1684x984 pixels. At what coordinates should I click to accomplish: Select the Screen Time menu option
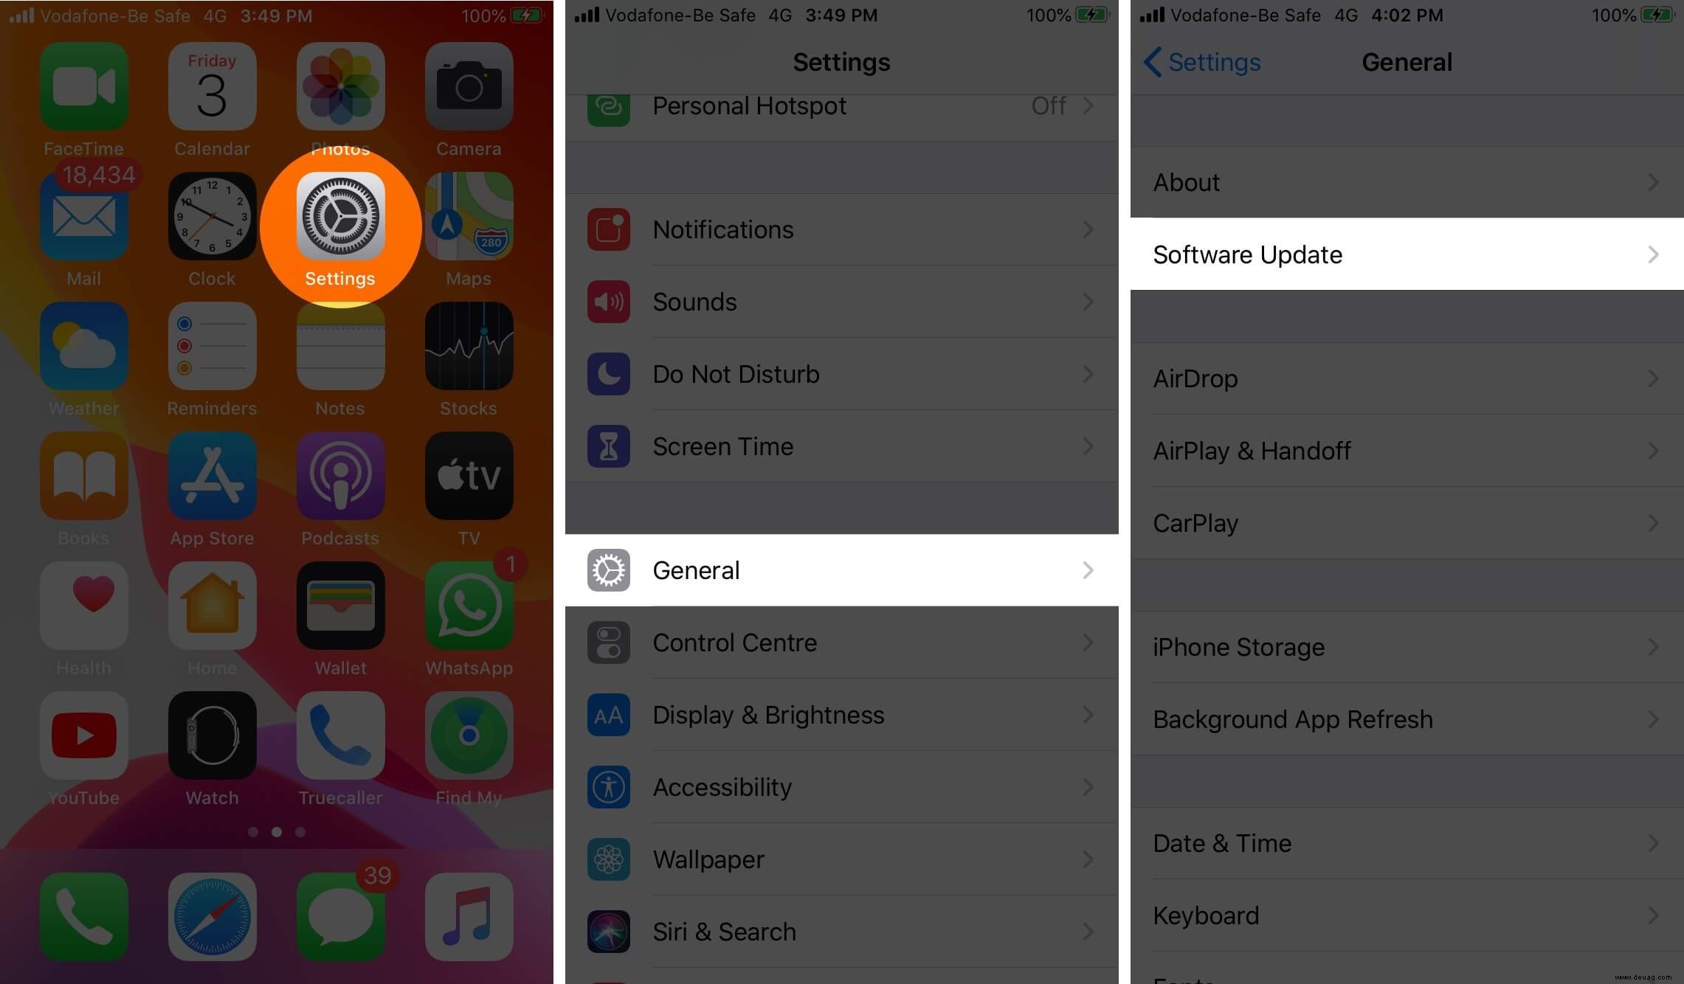(x=841, y=445)
